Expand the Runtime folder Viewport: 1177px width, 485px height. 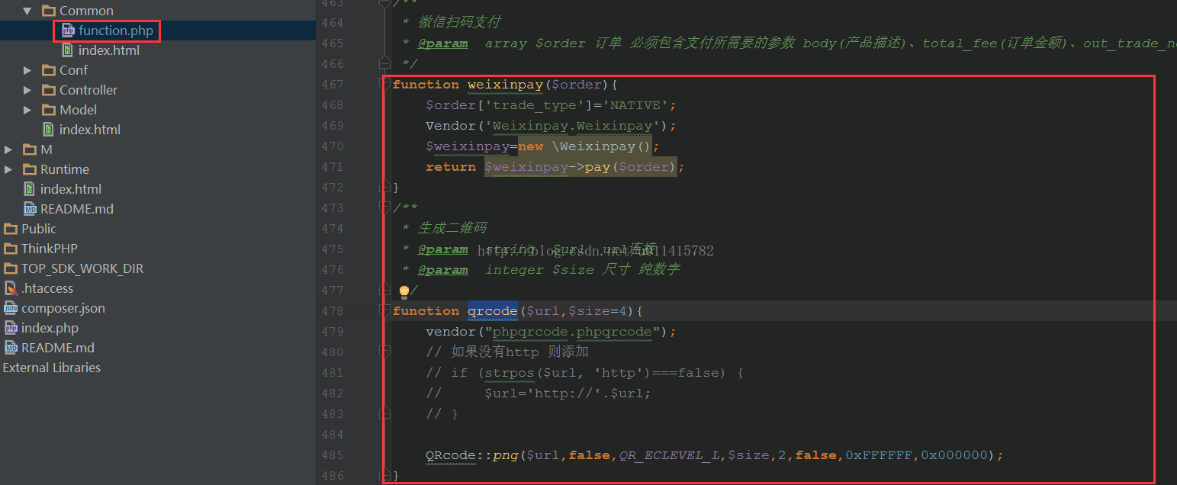tap(8, 169)
